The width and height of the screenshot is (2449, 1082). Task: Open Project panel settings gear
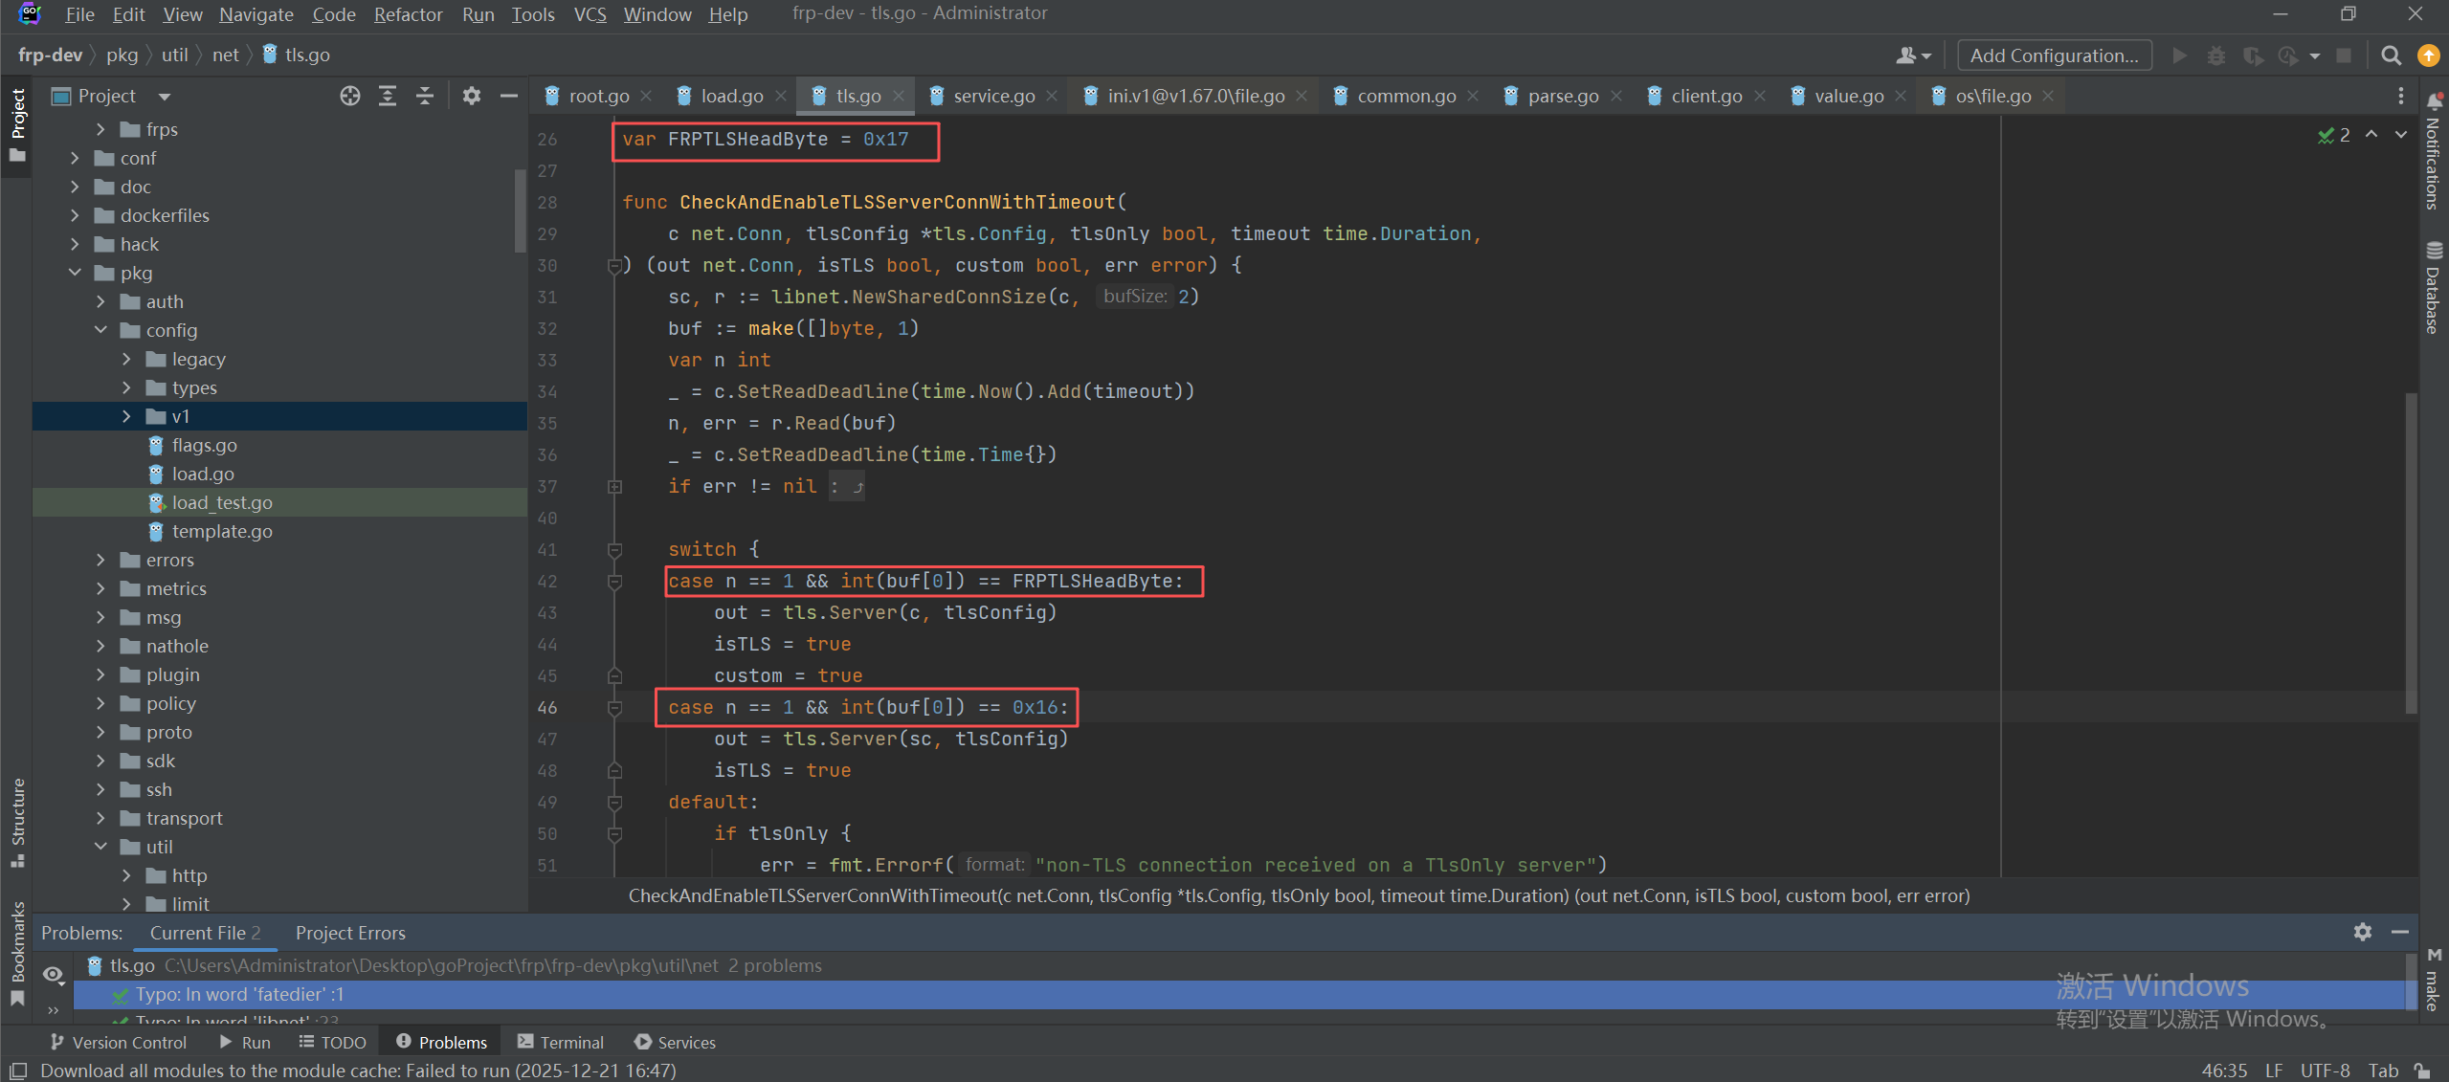[x=472, y=96]
